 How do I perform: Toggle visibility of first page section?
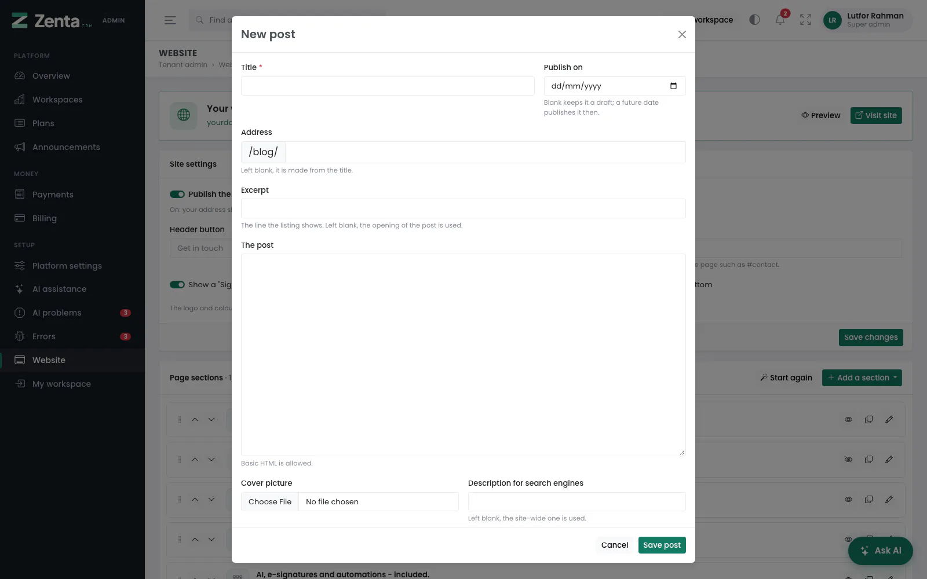tap(848, 419)
